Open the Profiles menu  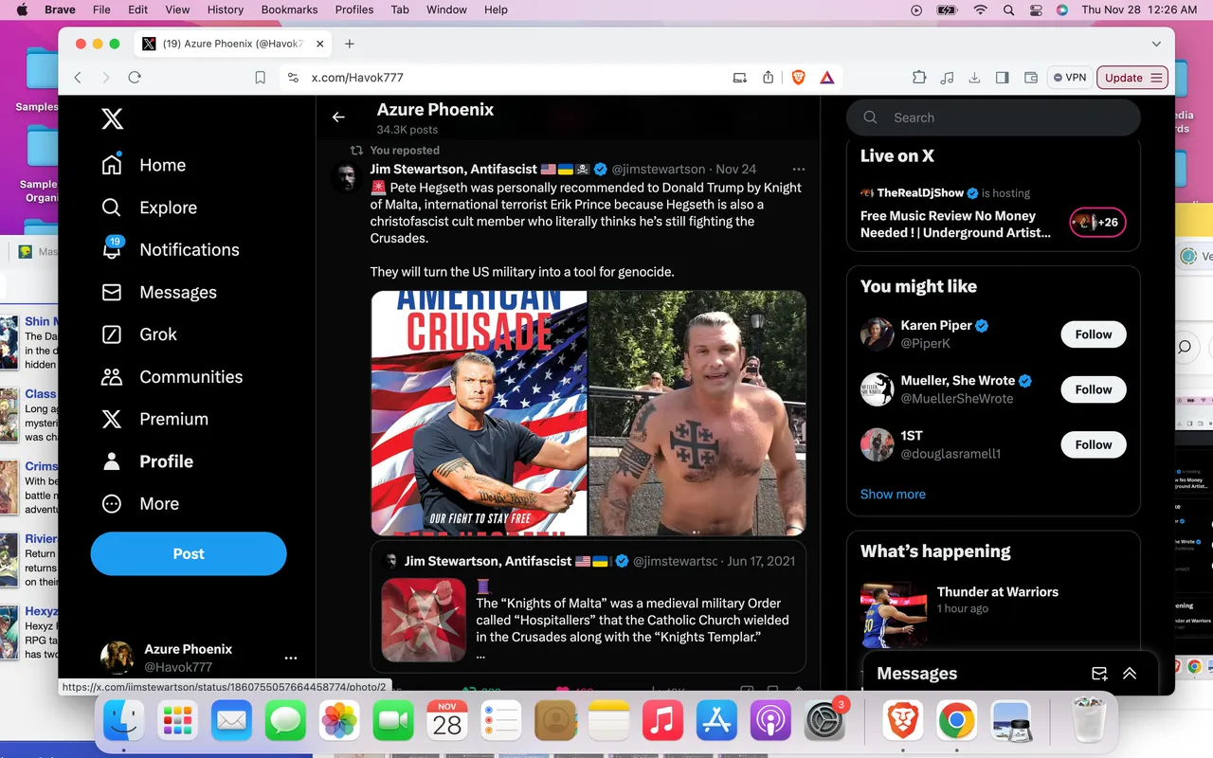353,9
